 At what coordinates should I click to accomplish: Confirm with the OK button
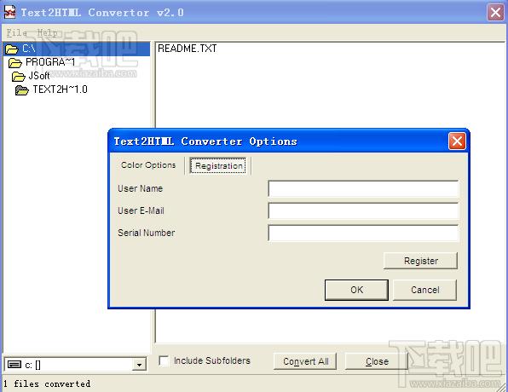pos(356,290)
